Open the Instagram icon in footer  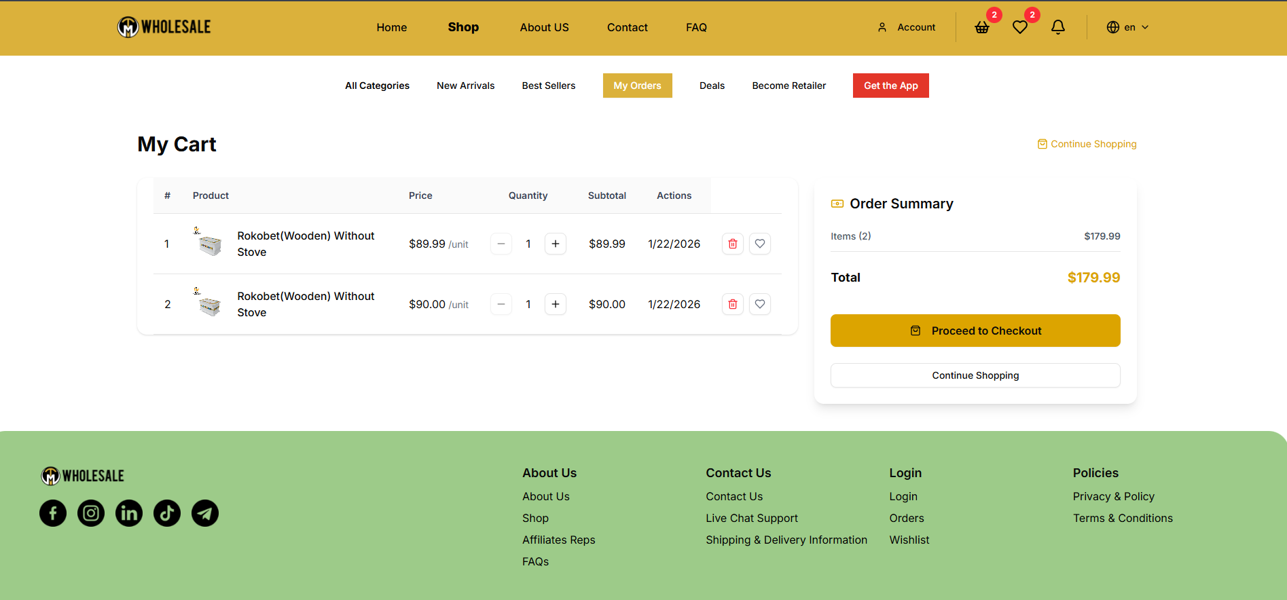point(91,513)
